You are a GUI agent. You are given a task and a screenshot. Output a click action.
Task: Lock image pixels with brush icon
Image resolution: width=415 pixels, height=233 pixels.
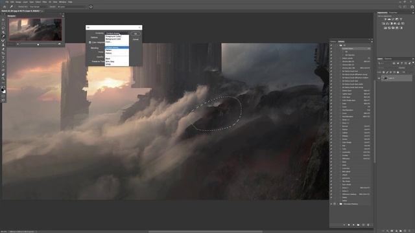(x=387, y=72)
